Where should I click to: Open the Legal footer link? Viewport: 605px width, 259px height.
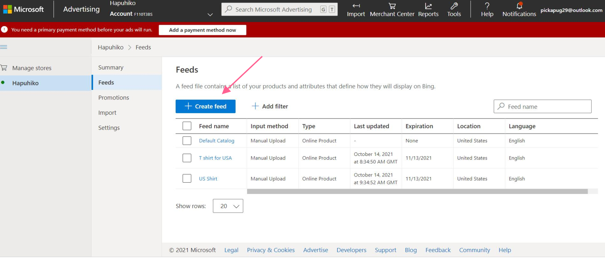click(x=231, y=250)
